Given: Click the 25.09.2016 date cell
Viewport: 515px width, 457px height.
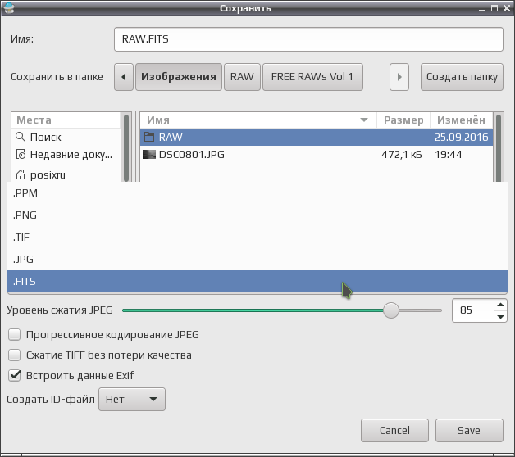Looking at the screenshot, I should 461,137.
